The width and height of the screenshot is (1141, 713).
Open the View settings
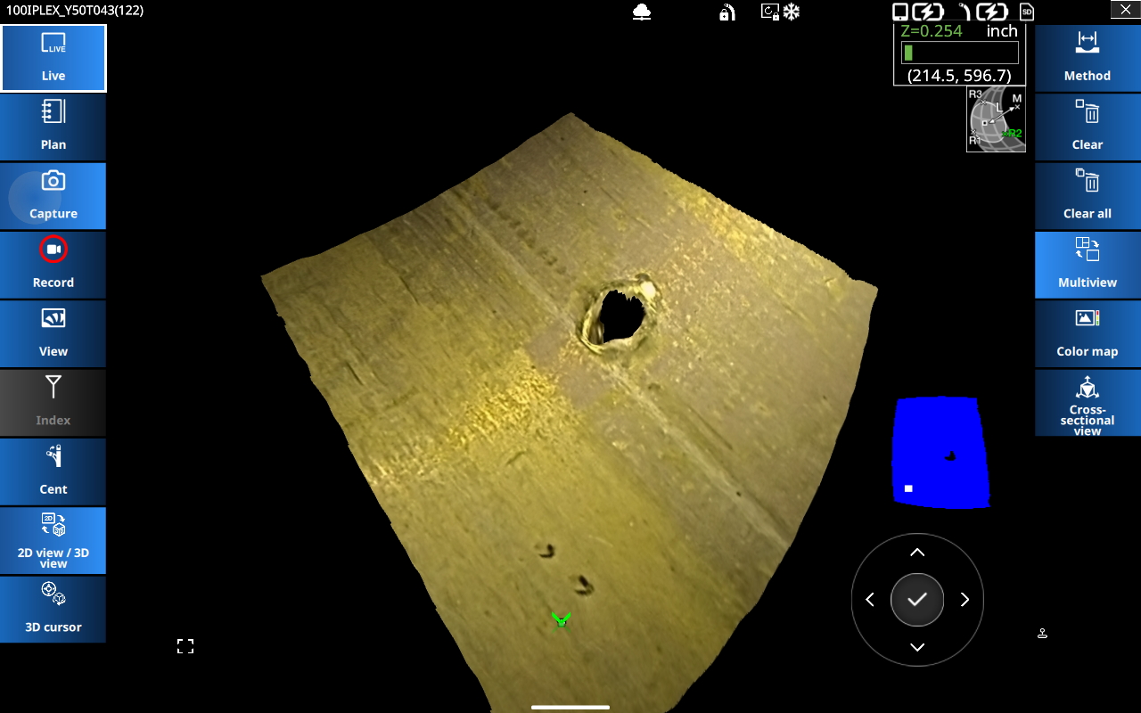tap(53, 333)
